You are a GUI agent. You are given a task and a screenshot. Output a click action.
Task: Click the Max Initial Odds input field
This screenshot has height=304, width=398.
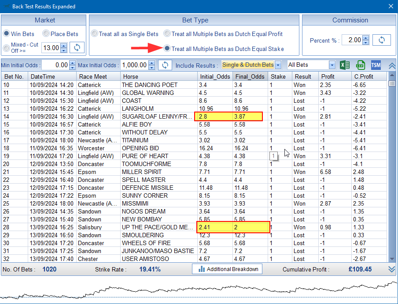pos(134,65)
